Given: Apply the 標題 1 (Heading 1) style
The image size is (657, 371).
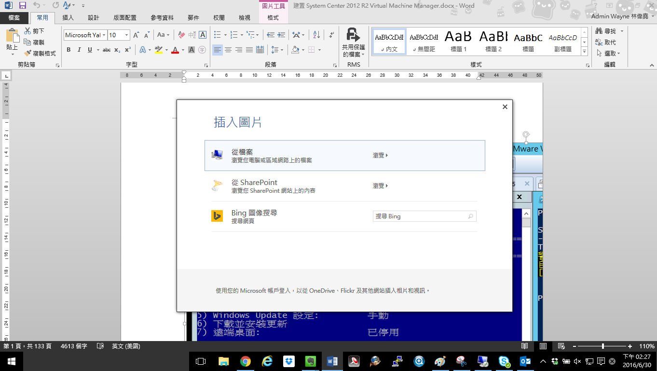Looking at the screenshot, I should (x=458, y=42).
